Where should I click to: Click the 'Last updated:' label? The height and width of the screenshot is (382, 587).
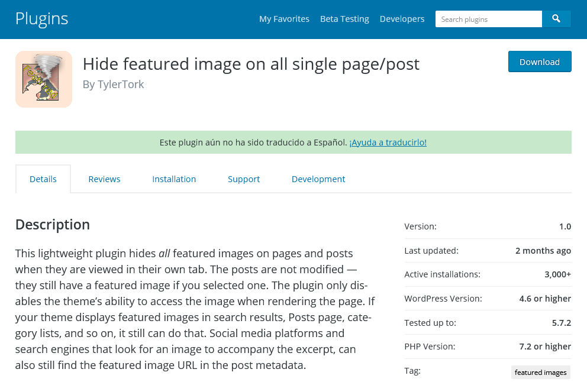click(431, 251)
